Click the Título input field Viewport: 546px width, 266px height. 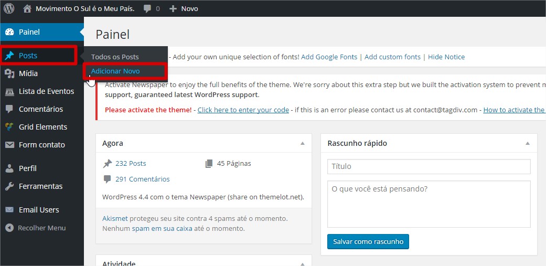[x=429, y=166]
